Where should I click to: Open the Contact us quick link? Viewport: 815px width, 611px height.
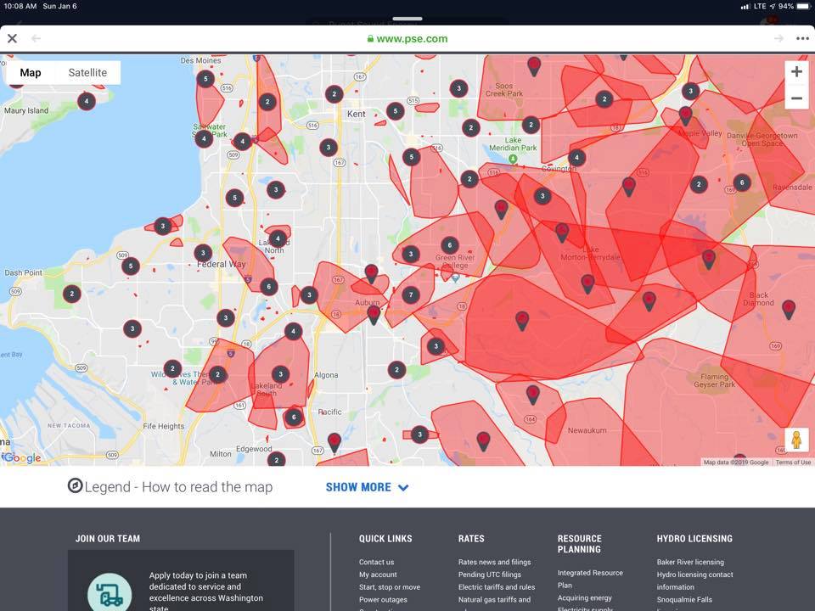376,562
